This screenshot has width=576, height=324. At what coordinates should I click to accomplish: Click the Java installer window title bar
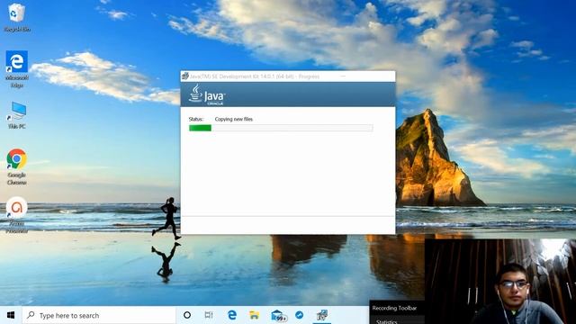[x=288, y=76]
